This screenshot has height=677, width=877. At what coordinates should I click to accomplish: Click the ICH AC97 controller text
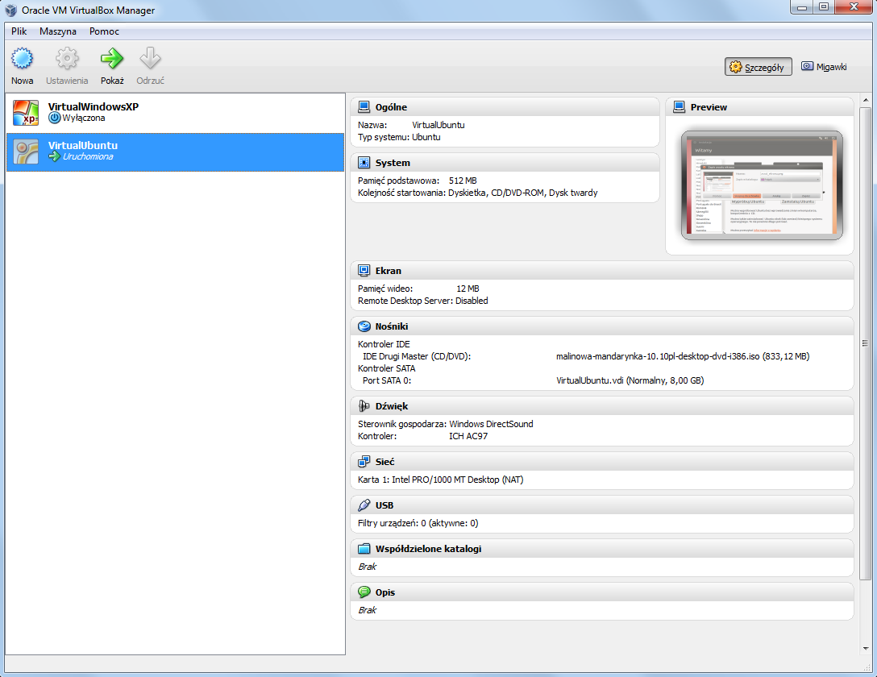(468, 437)
